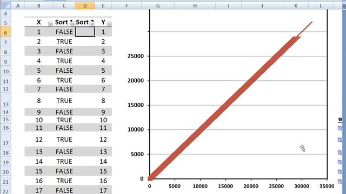The width and height of the screenshot is (346, 194).
Task: Click the TRUE cell beside X value 8
Action: [64, 101]
